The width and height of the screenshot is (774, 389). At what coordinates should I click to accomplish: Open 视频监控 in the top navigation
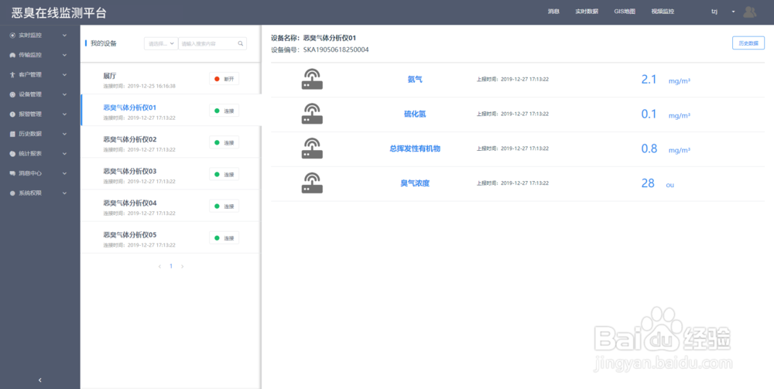pos(663,12)
